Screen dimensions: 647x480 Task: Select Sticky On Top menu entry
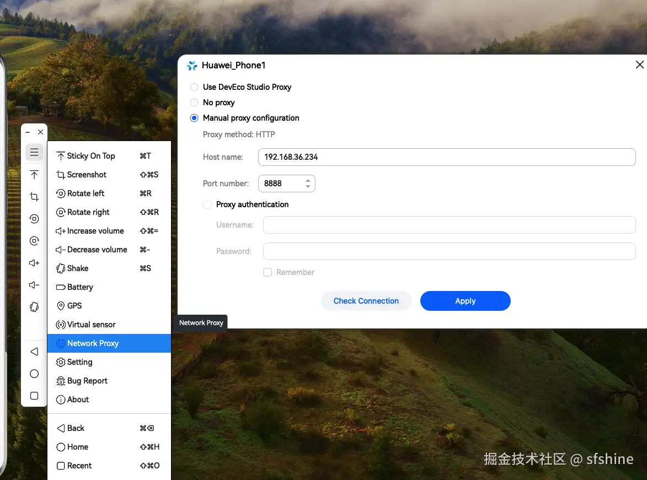click(x=109, y=156)
